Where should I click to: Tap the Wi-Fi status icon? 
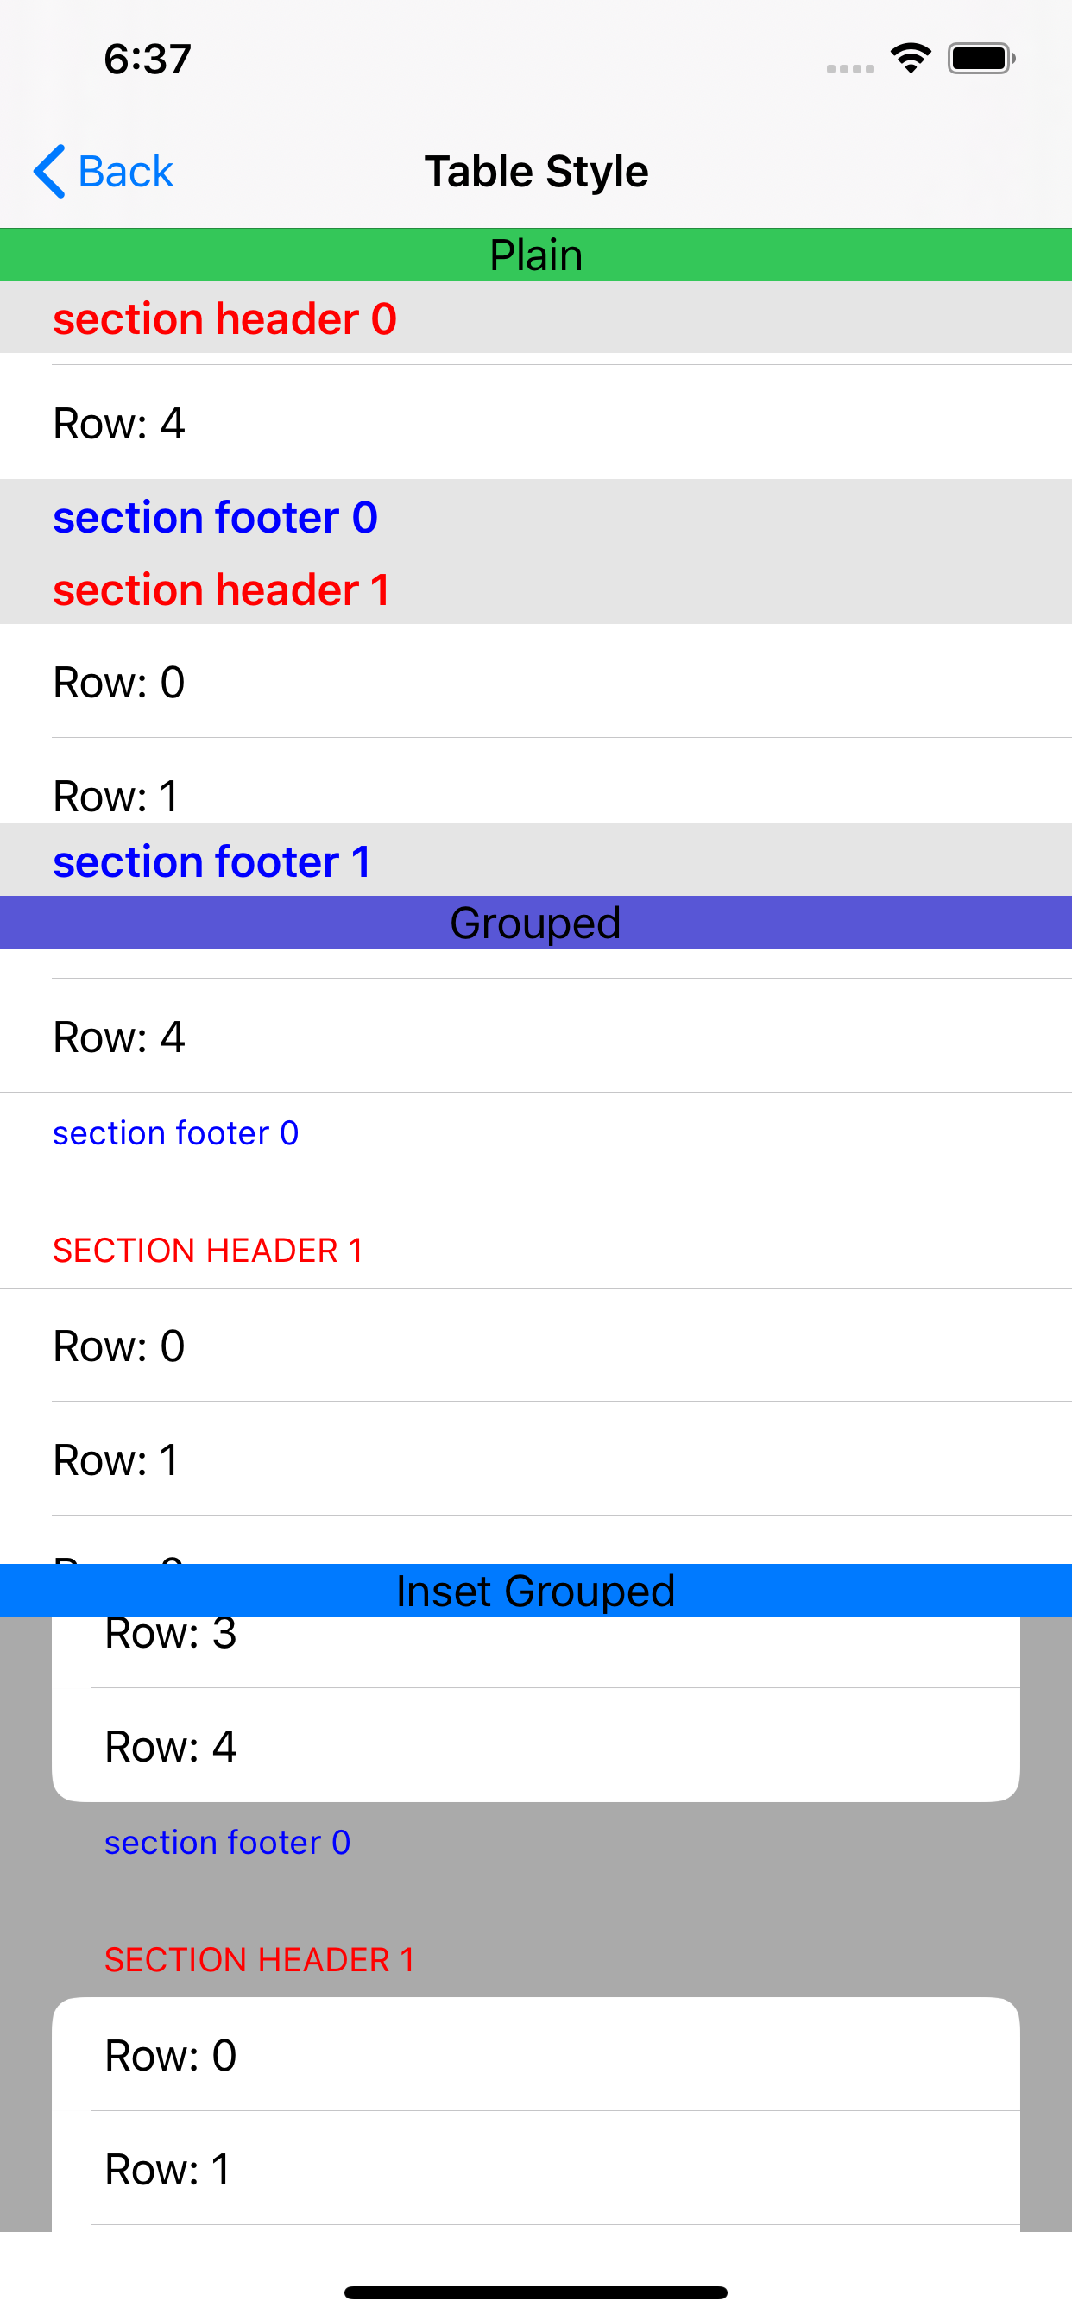pyautogui.click(x=911, y=59)
